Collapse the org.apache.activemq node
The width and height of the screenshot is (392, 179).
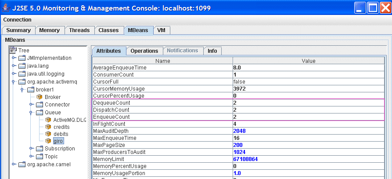(14, 81)
